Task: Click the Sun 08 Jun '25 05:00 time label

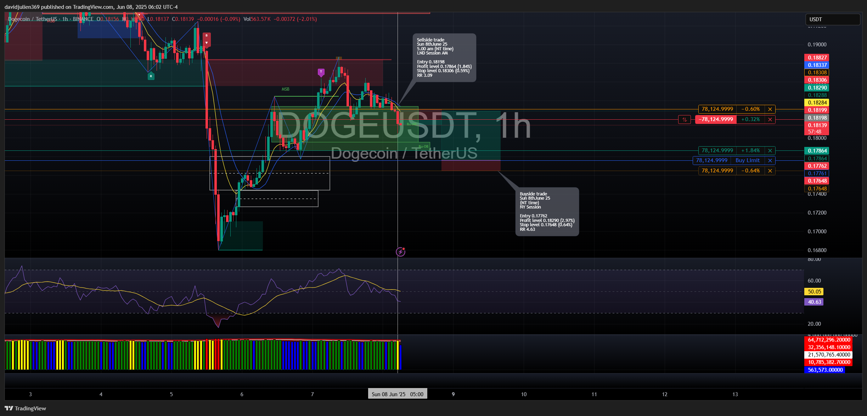Action: [398, 394]
